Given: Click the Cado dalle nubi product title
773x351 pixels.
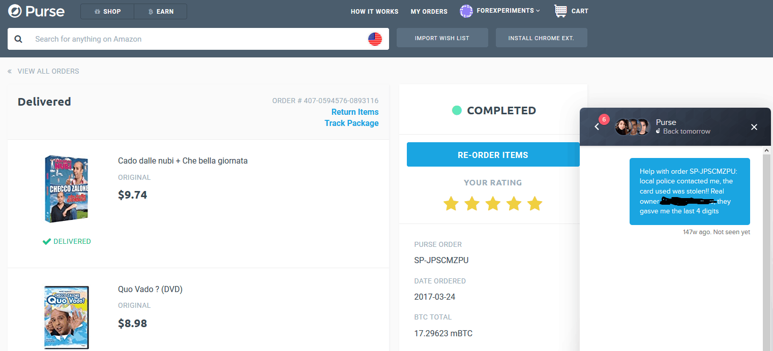Looking at the screenshot, I should (183, 161).
